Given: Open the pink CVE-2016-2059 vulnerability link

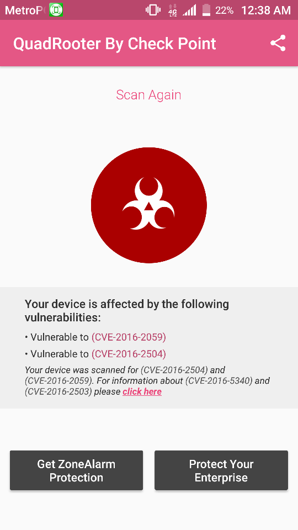Looking at the screenshot, I should tap(129, 337).
